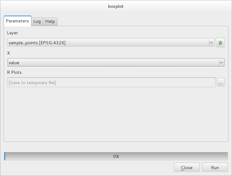Click the 'R Plots' label

(14, 72)
